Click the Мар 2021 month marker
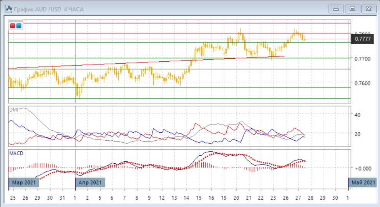The width and height of the screenshot is (380, 207). [x=24, y=182]
